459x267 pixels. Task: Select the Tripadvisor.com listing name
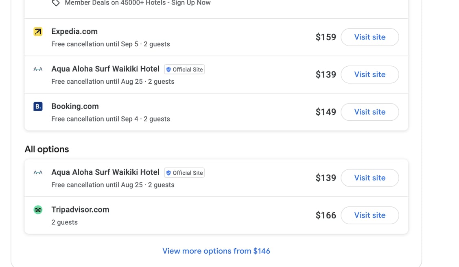80,210
